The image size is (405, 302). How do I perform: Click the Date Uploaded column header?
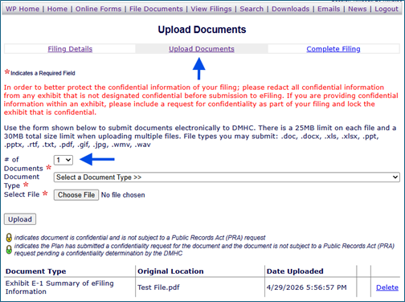click(x=295, y=271)
